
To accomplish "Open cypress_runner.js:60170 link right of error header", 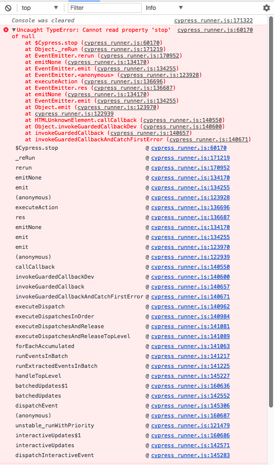I will click(x=215, y=30).
